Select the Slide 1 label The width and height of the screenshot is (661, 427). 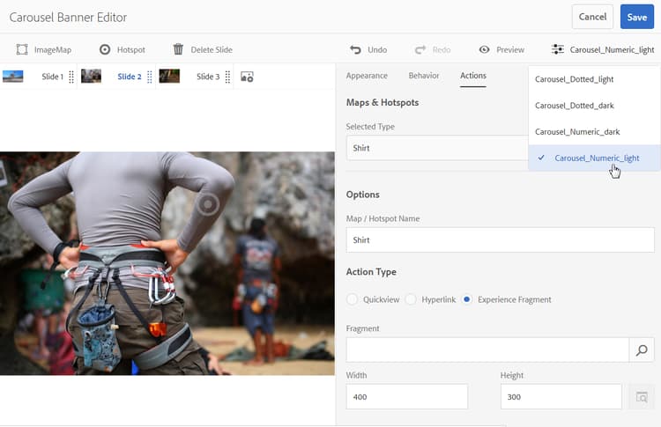point(52,77)
